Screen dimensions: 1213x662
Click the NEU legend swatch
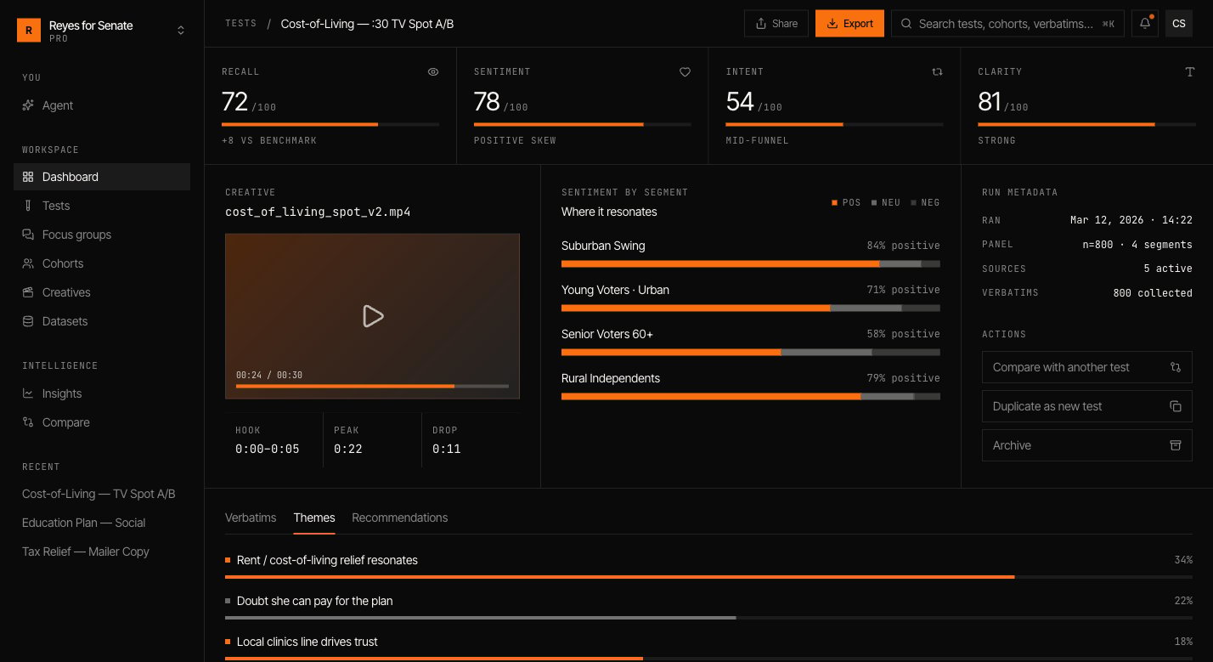[874, 203]
